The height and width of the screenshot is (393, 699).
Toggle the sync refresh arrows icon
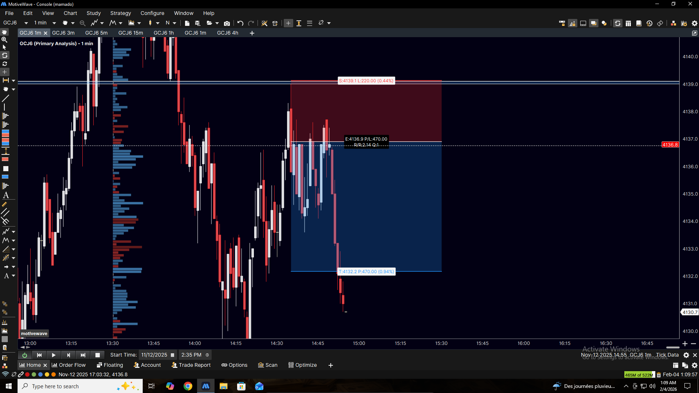(x=618, y=23)
